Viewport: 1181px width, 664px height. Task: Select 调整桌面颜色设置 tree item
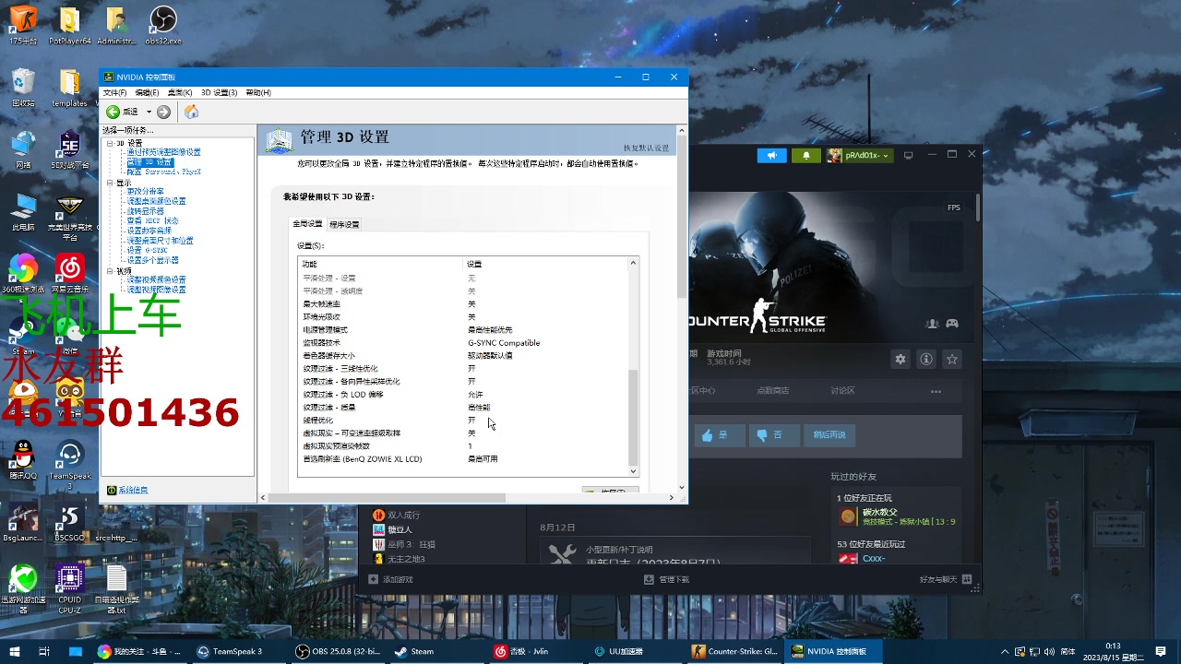tap(156, 201)
